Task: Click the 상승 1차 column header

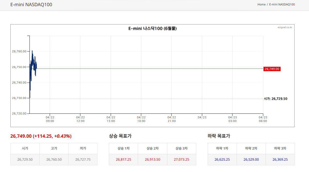Action: point(123,149)
